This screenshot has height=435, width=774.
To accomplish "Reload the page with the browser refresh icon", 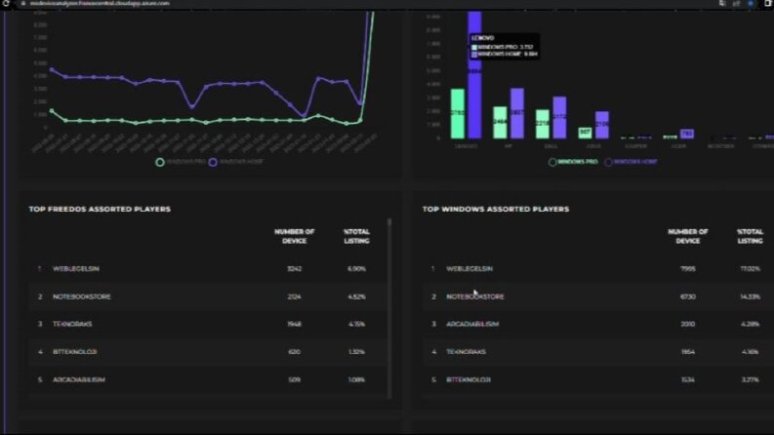I will click(6, 3).
